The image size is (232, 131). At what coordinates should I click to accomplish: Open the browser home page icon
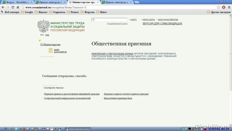(x=18, y=7)
